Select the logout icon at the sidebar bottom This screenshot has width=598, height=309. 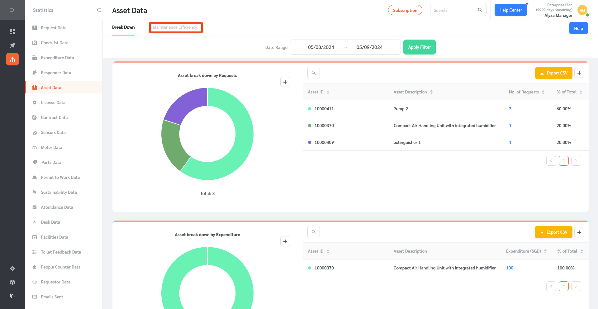tap(12, 296)
